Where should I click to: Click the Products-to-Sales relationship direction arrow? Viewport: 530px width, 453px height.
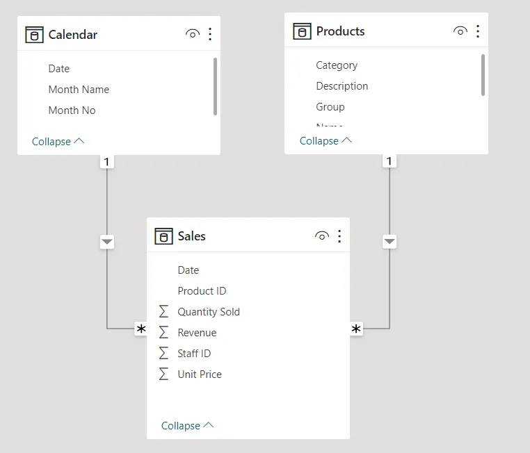tap(390, 242)
